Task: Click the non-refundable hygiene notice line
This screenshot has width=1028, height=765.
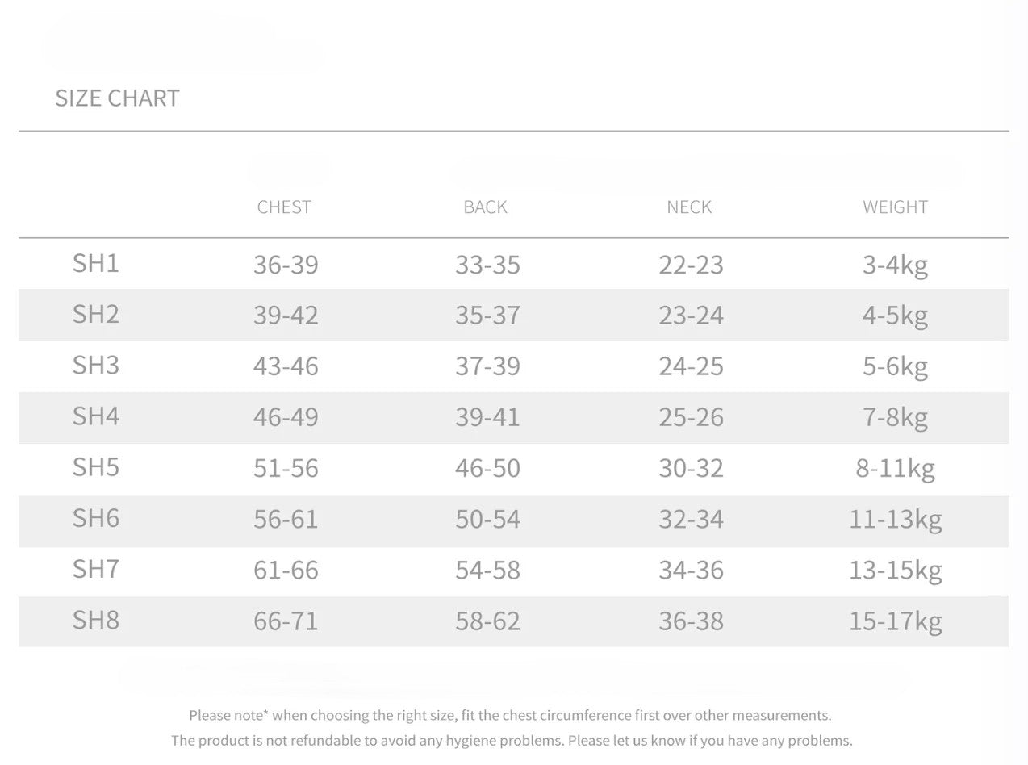Action: (512, 740)
